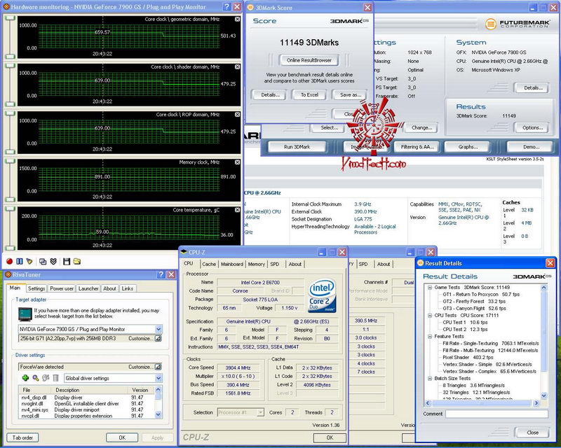Viewport: 561px width, 448px height.
Task: Pause hardware monitoring with the blue pause icon
Action: click(x=20, y=262)
